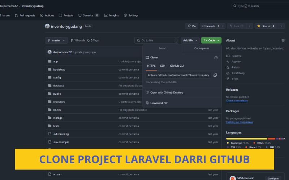Image resolution: width=289 pixels, height=180 pixels.
Task: Click the Go to file input
Action: click(x=157, y=40)
